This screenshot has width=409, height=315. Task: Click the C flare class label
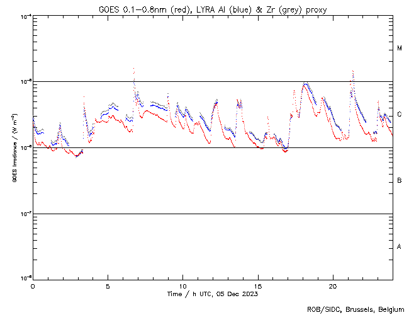400,115
